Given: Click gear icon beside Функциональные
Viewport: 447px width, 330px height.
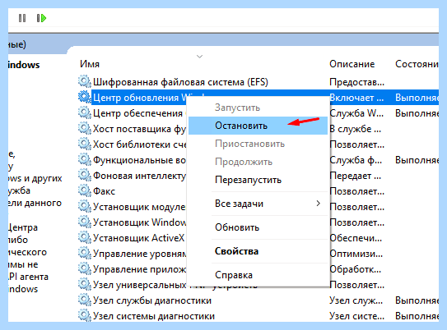Looking at the screenshot, I should (85, 160).
